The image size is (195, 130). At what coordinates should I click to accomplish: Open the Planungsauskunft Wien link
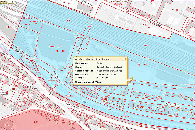point(88,82)
